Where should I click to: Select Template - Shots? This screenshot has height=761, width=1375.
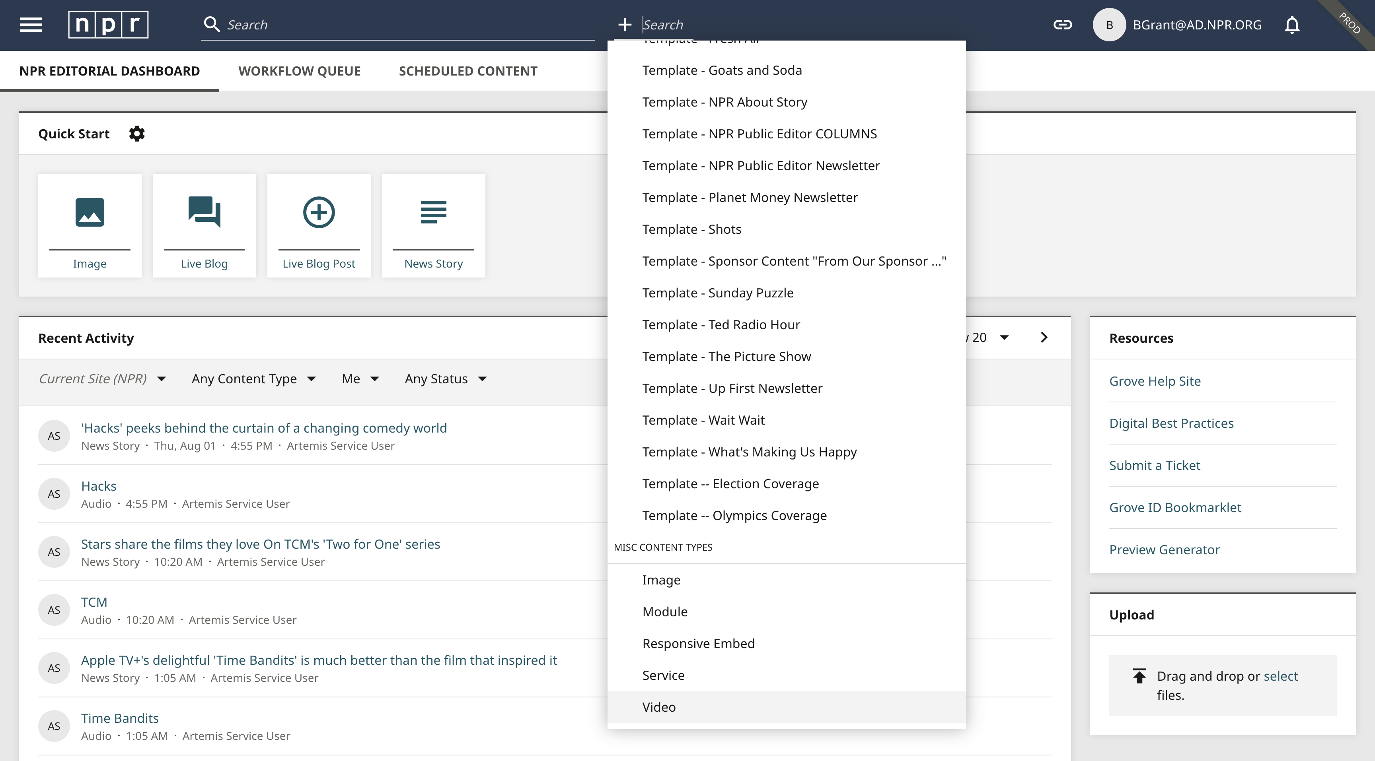pos(786,229)
